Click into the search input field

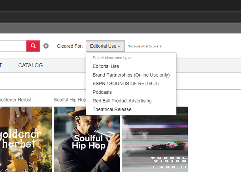[x=13, y=46]
